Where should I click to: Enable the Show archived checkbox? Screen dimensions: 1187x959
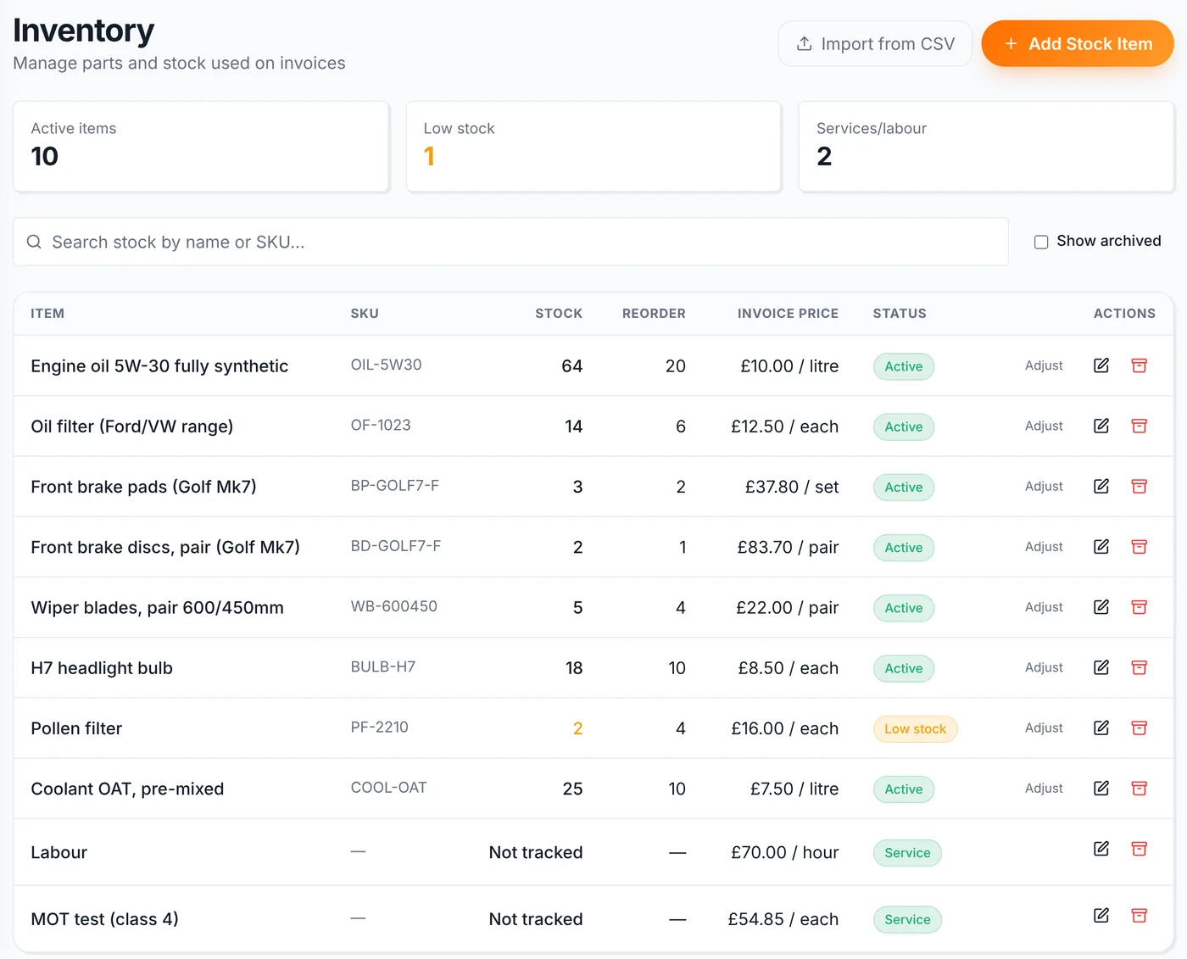point(1041,242)
